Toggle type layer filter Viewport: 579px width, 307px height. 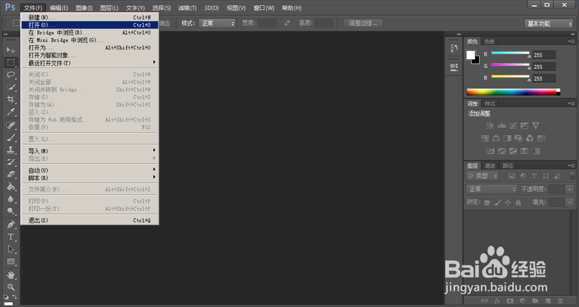[534, 176]
